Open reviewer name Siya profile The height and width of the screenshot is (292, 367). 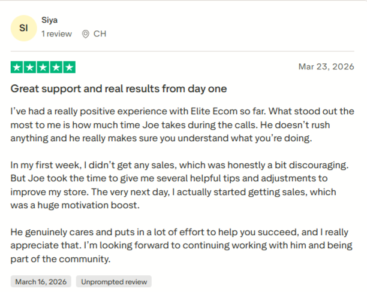coord(49,20)
